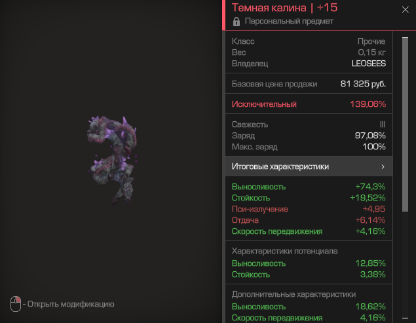Image resolution: width=416 pixels, height=323 pixels.
Task: Click the mouse icon for opening modification
Action: point(16,304)
